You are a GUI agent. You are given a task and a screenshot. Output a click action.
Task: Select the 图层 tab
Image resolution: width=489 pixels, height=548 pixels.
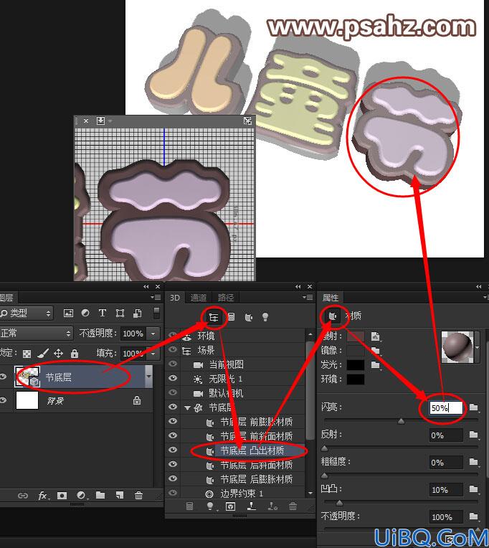tap(7, 298)
